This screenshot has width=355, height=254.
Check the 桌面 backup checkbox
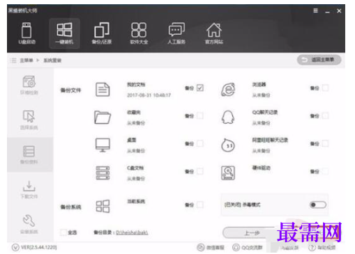[200, 143]
